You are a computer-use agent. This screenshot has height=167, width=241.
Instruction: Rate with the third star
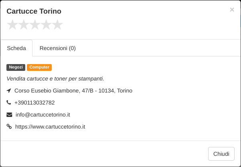point(35,24)
